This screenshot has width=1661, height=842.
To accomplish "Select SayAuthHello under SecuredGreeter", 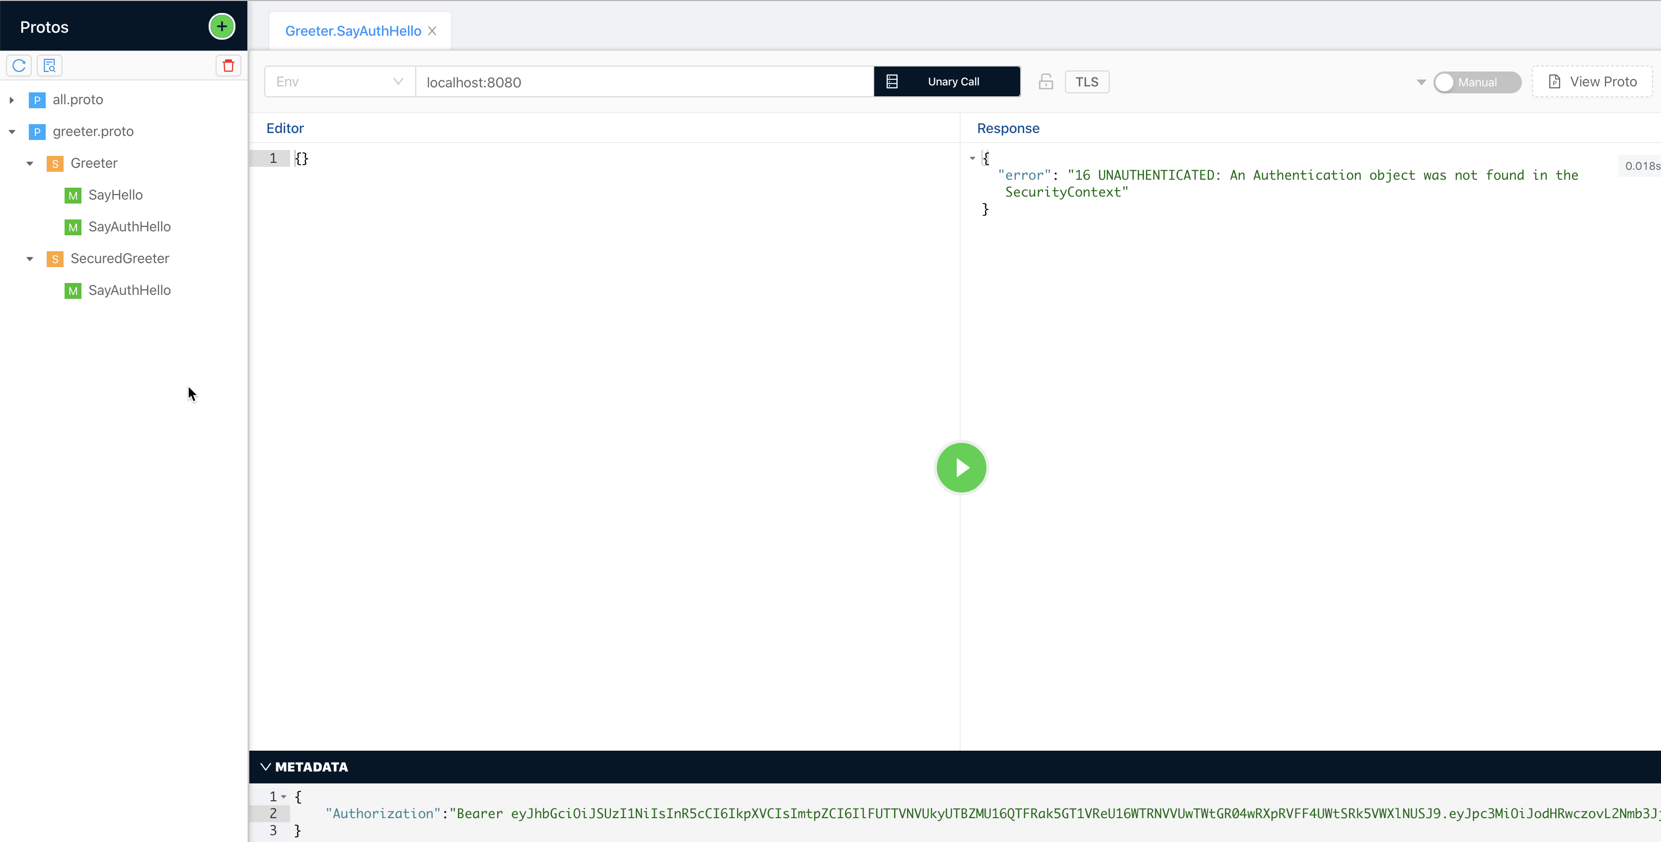I will coord(129,290).
